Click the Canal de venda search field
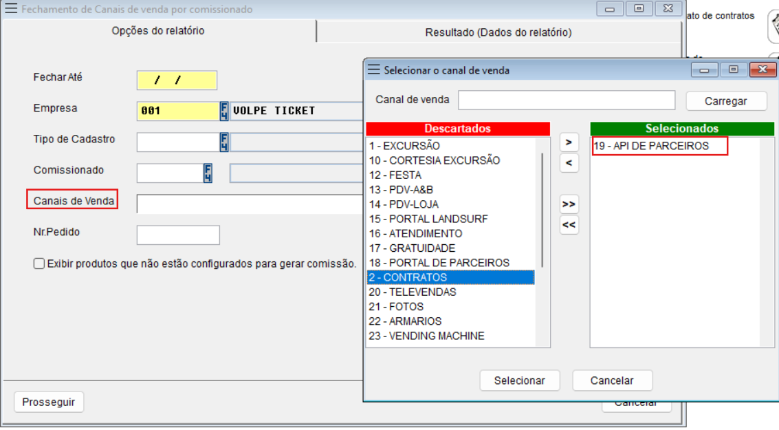 (567, 100)
